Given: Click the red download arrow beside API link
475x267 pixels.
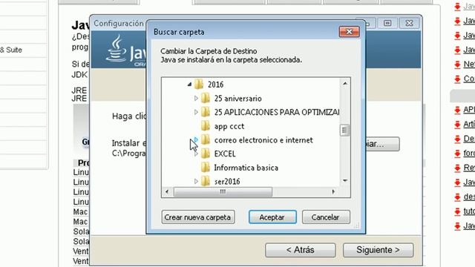Looking at the screenshot, I should coord(457,110).
